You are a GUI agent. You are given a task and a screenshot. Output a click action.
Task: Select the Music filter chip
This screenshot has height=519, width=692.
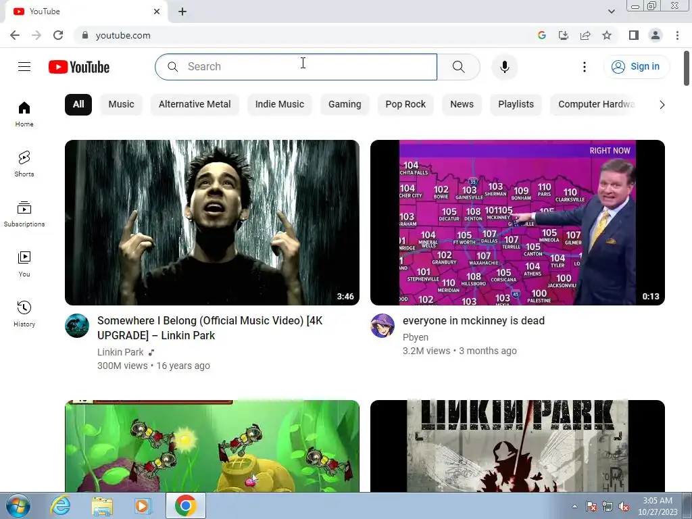point(122,105)
